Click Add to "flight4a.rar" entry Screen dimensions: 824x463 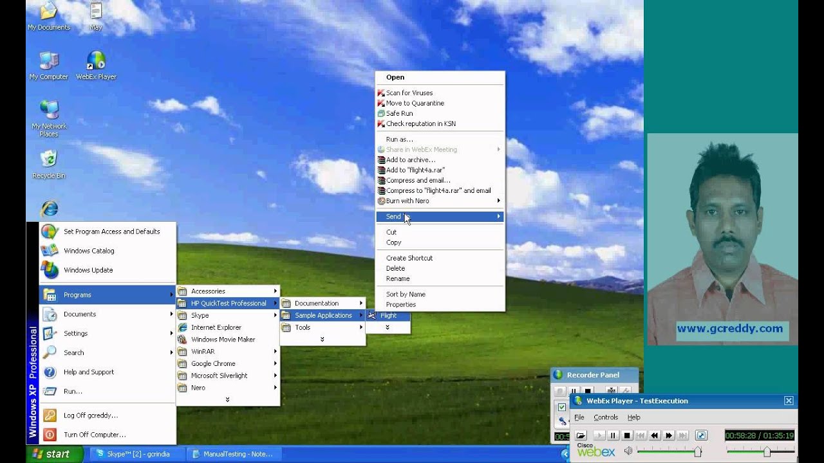click(x=440, y=170)
